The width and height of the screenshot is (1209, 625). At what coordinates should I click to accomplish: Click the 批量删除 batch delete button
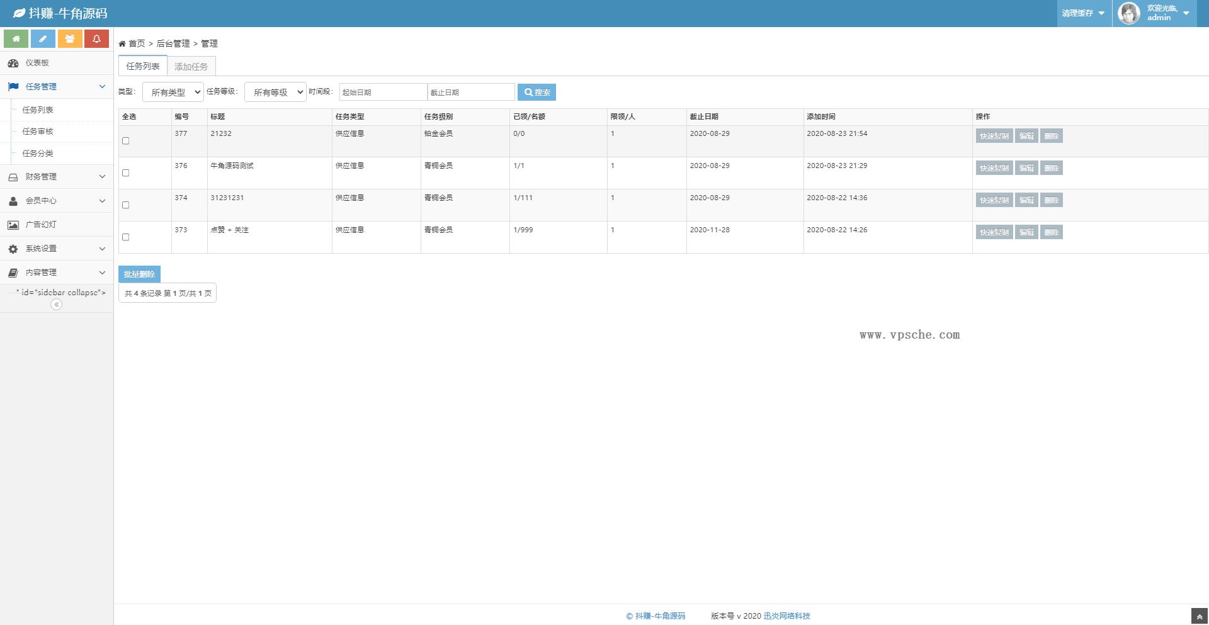(139, 274)
